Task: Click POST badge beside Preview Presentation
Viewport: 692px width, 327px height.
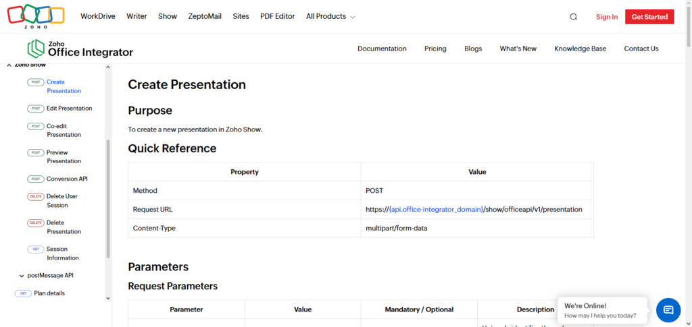Action: [x=36, y=153]
